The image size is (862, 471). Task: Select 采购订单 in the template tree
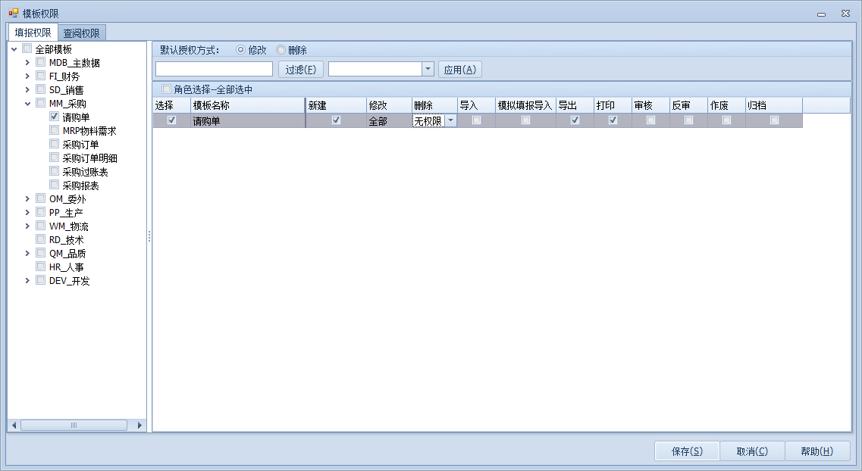80,145
